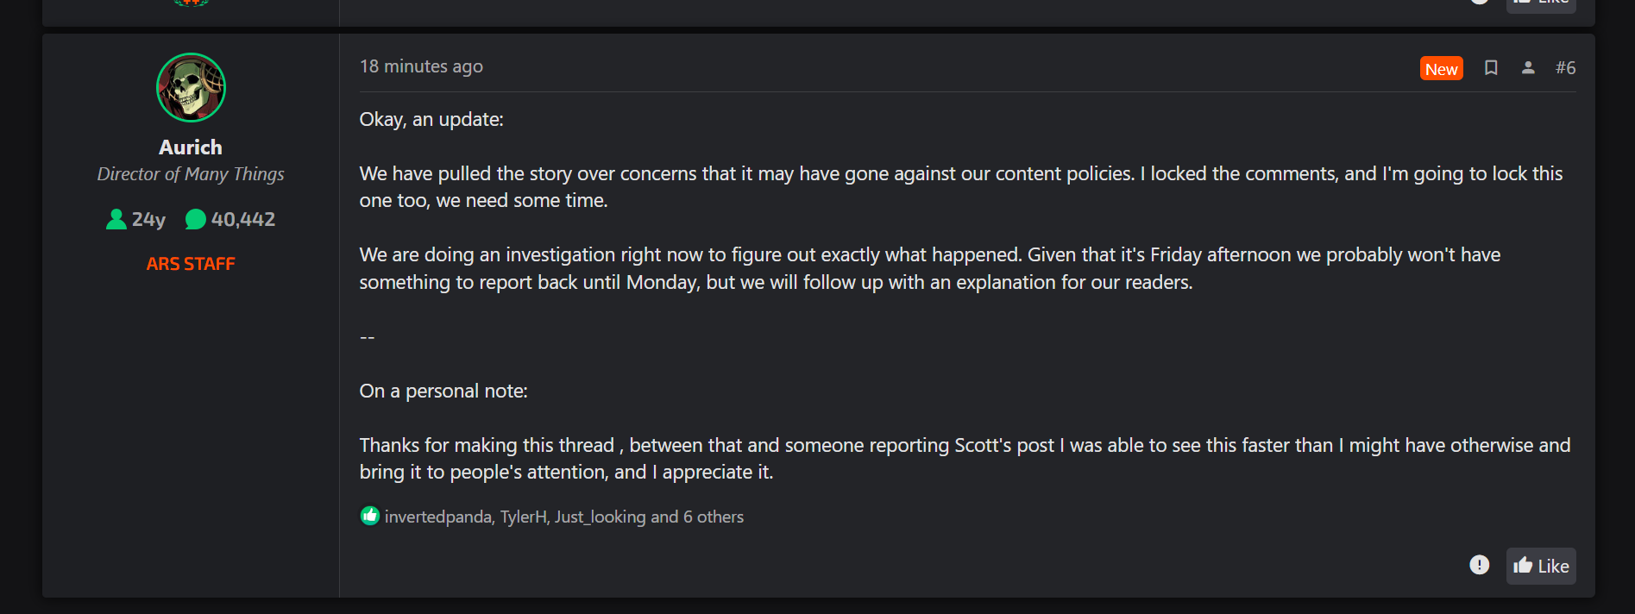Report Aurich's post with the exclamation icon

pyautogui.click(x=1479, y=565)
